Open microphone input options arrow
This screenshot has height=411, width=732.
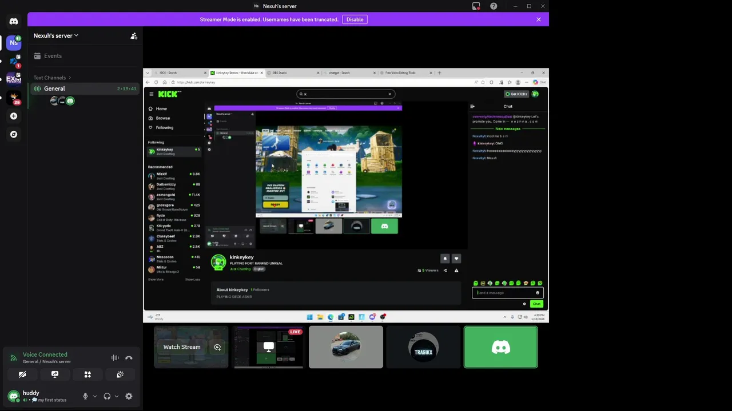pos(95,396)
